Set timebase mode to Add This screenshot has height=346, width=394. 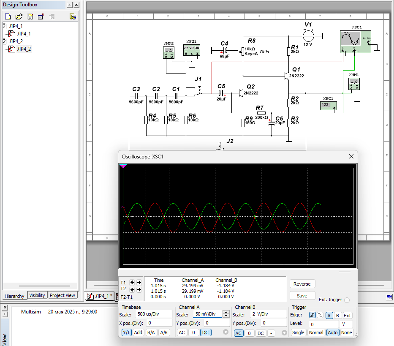(138, 332)
